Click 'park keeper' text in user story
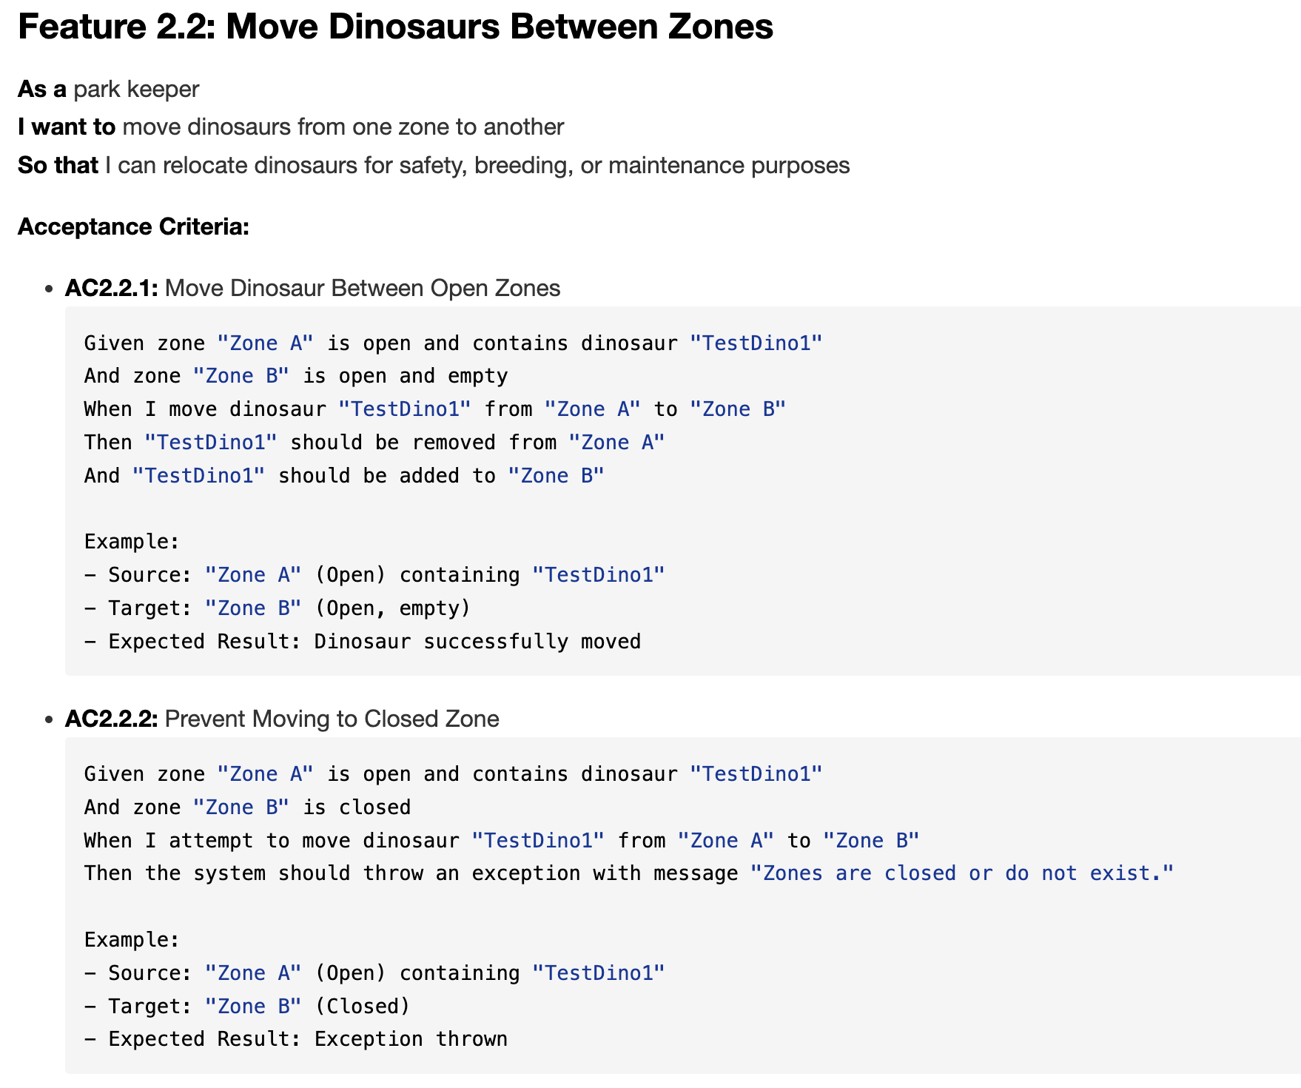Image resolution: width=1301 pixels, height=1088 pixels. 136,90
